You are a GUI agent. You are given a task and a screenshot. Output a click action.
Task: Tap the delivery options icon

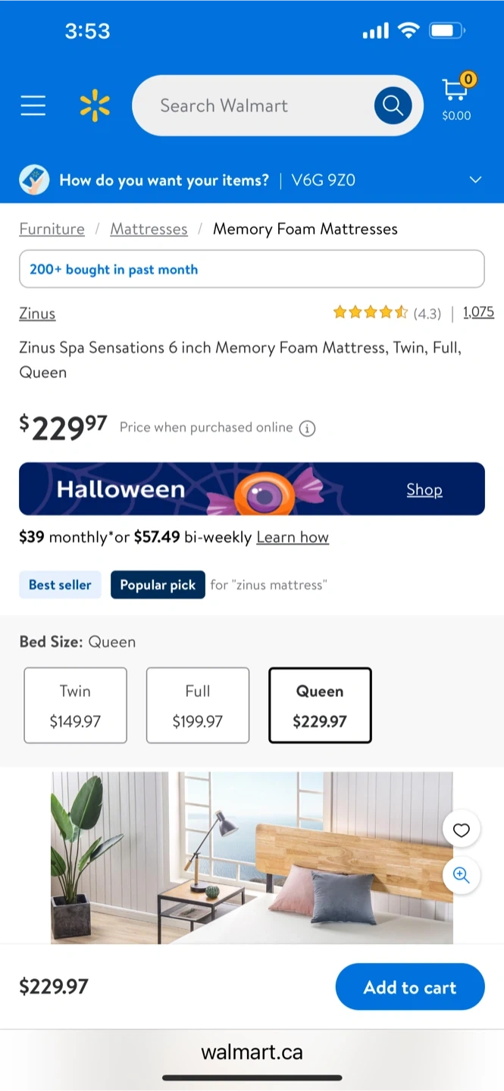pyautogui.click(x=34, y=180)
